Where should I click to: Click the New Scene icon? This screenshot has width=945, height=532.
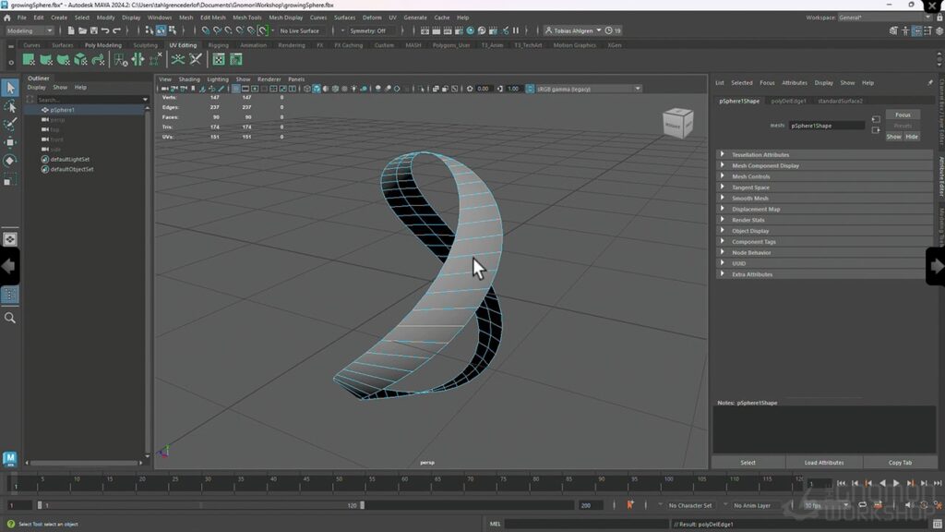71,30
